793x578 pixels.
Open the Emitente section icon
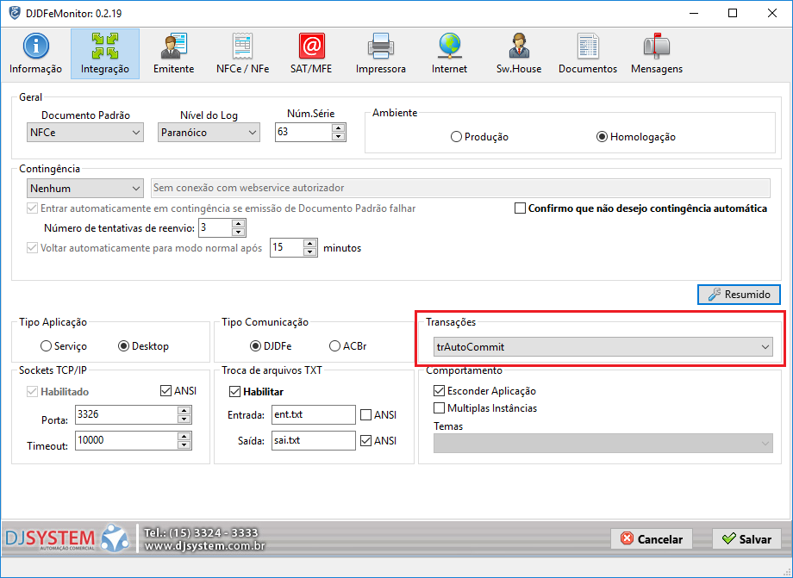click(174, 53)
